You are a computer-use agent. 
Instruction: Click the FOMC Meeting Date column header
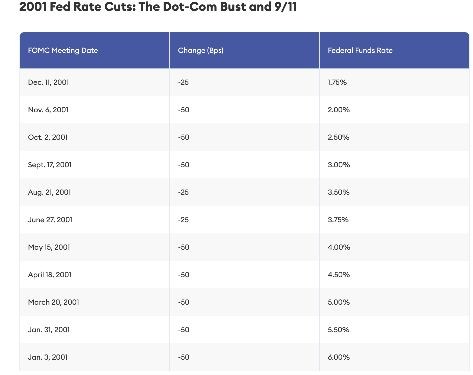[x=63, y=50]
